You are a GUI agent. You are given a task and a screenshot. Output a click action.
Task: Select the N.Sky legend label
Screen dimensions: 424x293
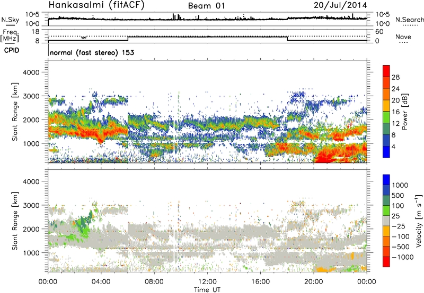coord(10,20)
